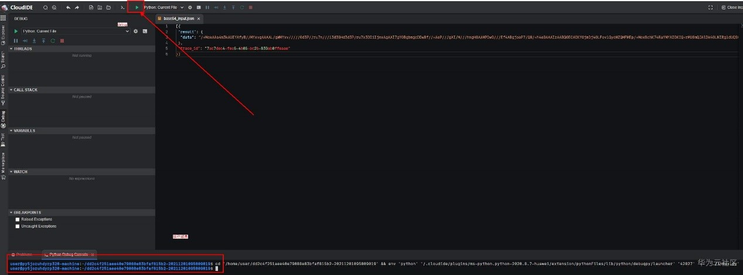Click Step Over icon in top toolbar
This screenshot has width=743, height=275.
click(x=216, y=8)
